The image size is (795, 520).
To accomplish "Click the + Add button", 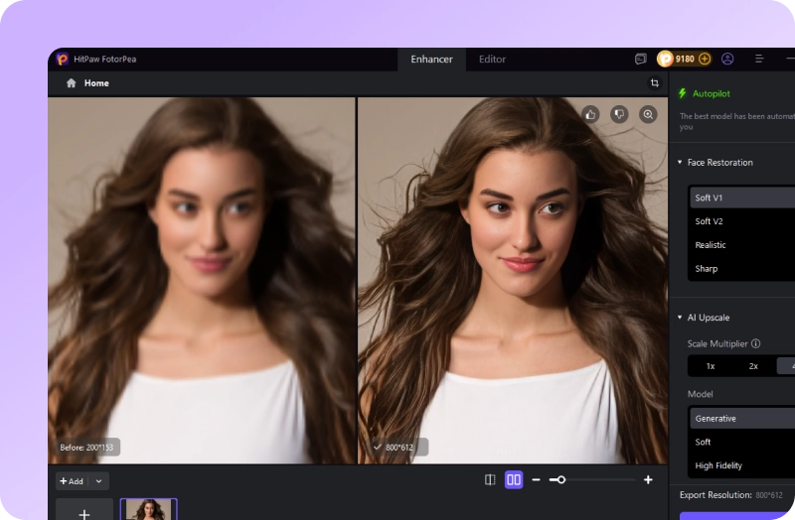I will 72,481.
